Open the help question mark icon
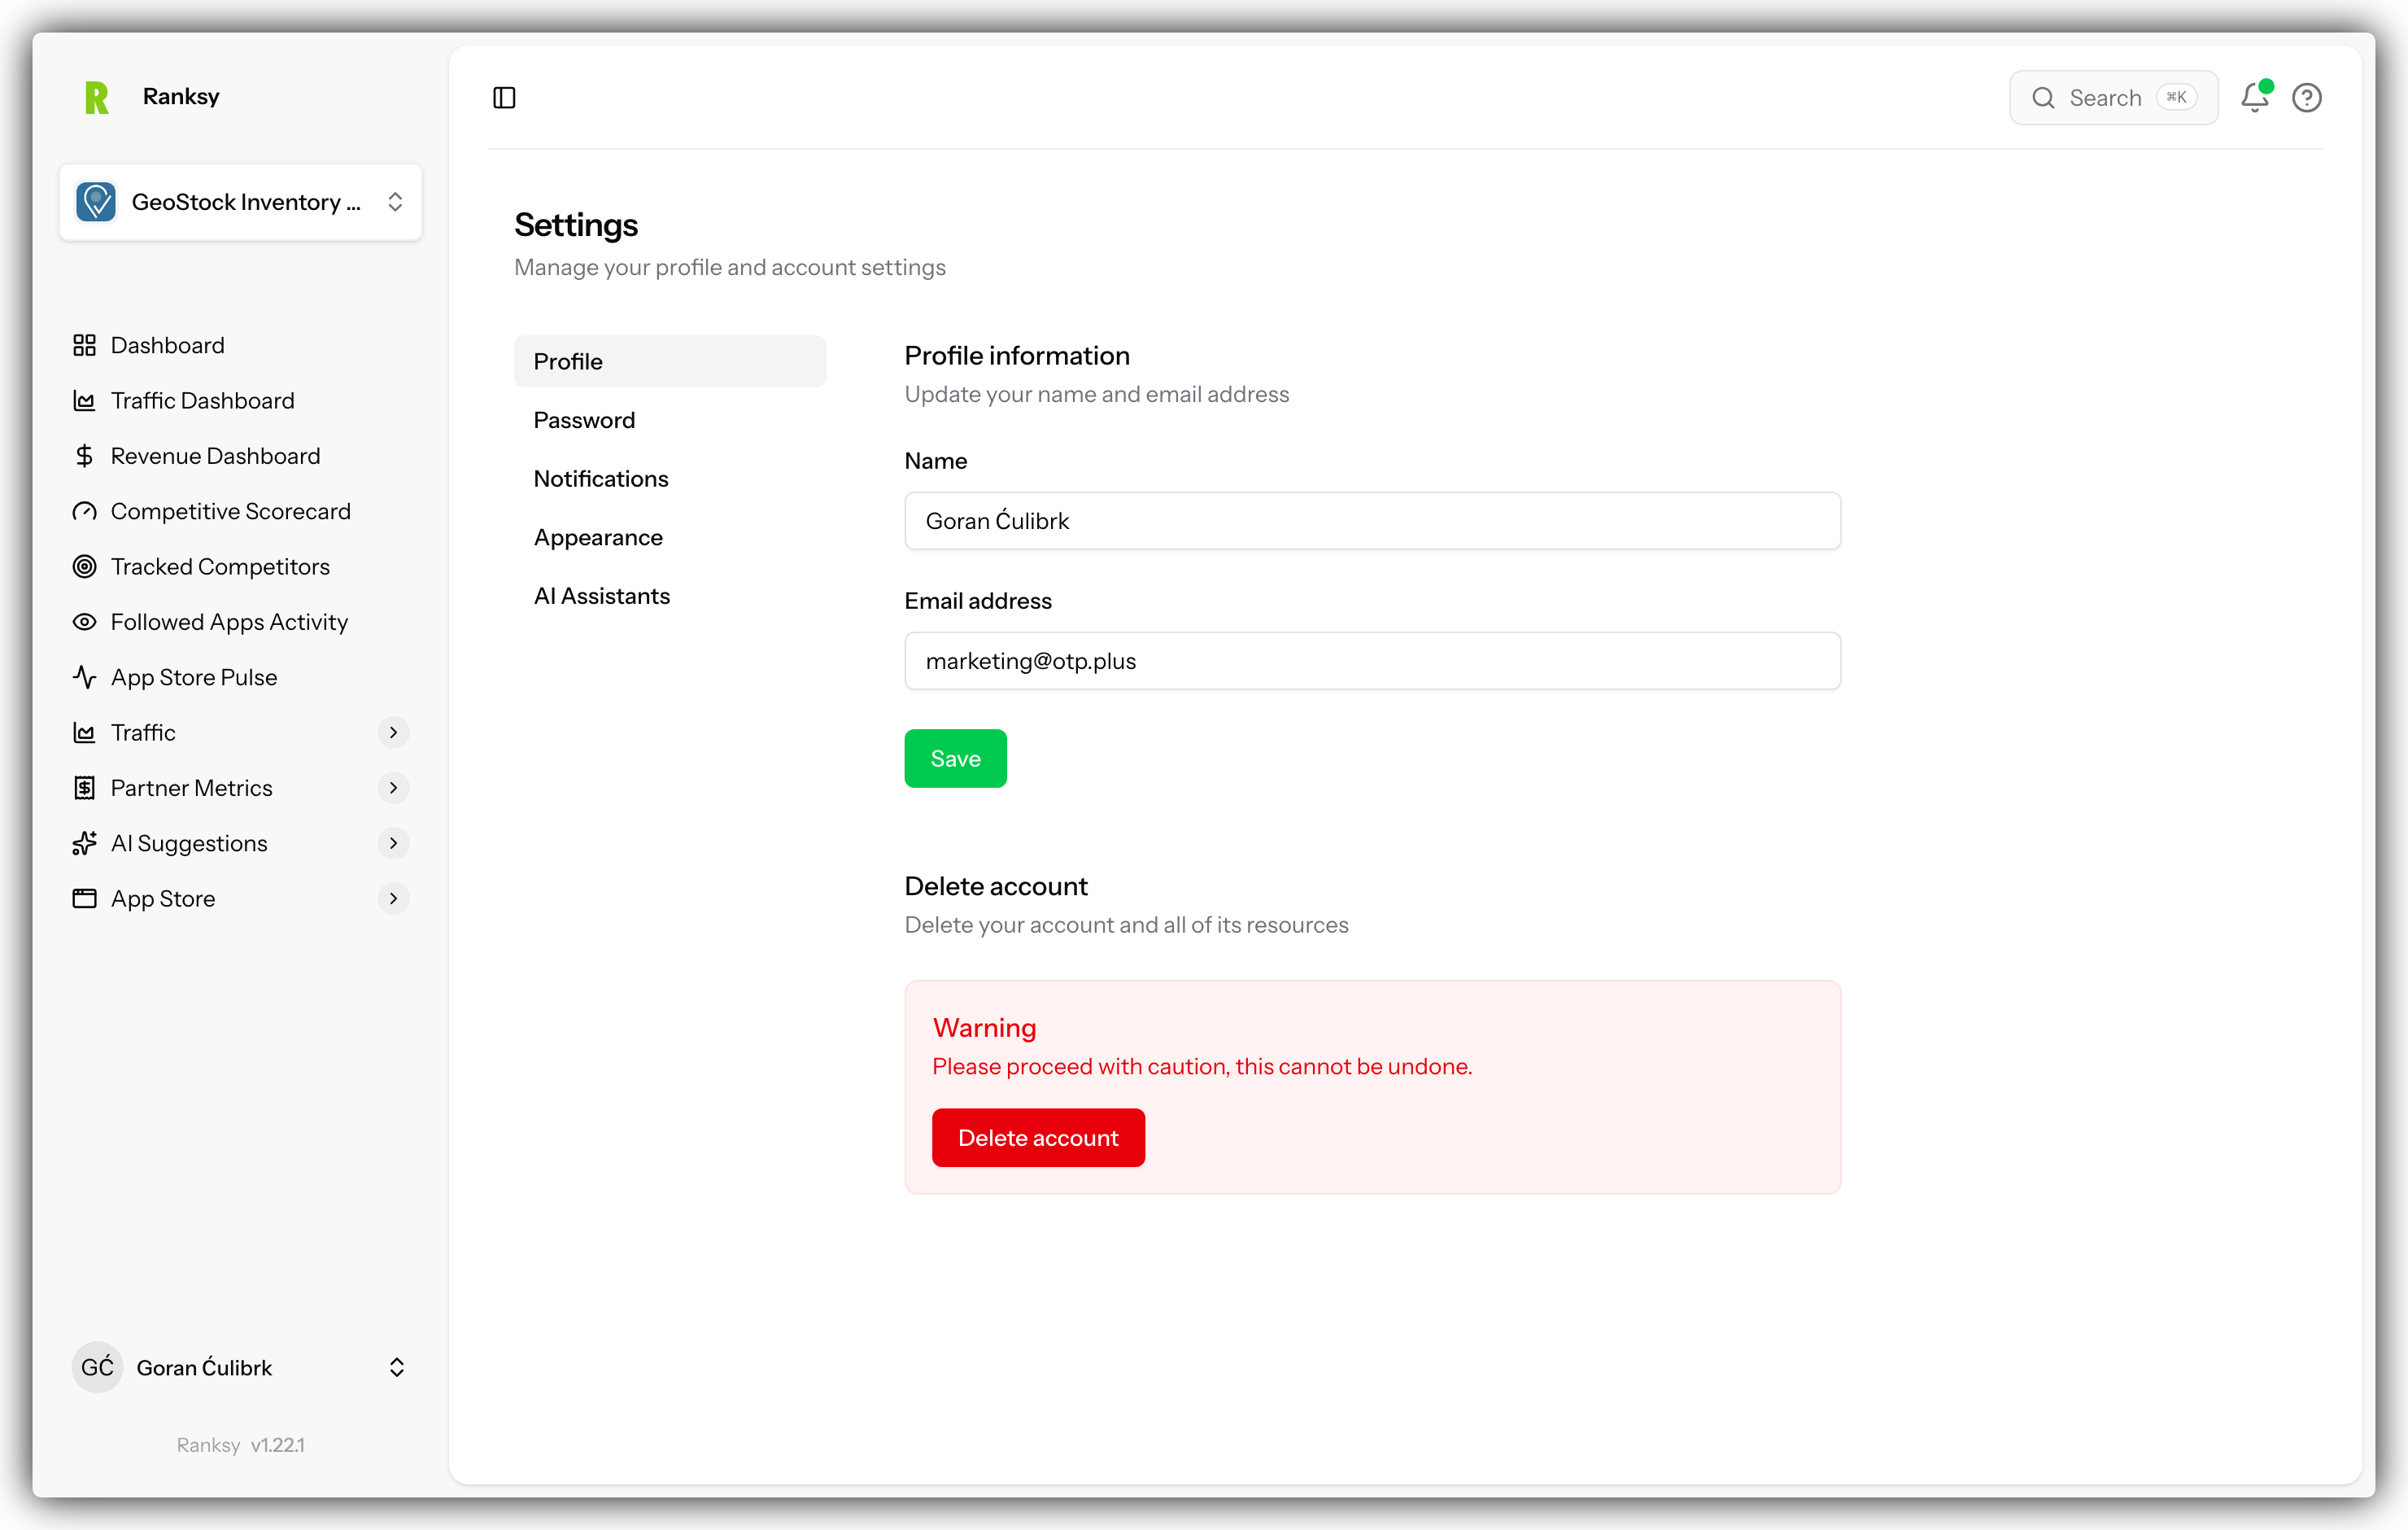The height and width of the screenshot is (1530, 2408). coord(2307,97)
